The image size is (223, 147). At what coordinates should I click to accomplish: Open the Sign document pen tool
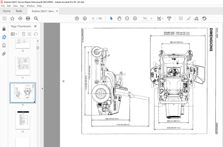pyautogui.click(x=196, y=18)
